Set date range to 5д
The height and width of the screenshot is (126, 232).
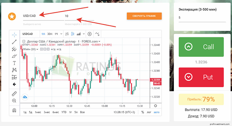[30, 112]
